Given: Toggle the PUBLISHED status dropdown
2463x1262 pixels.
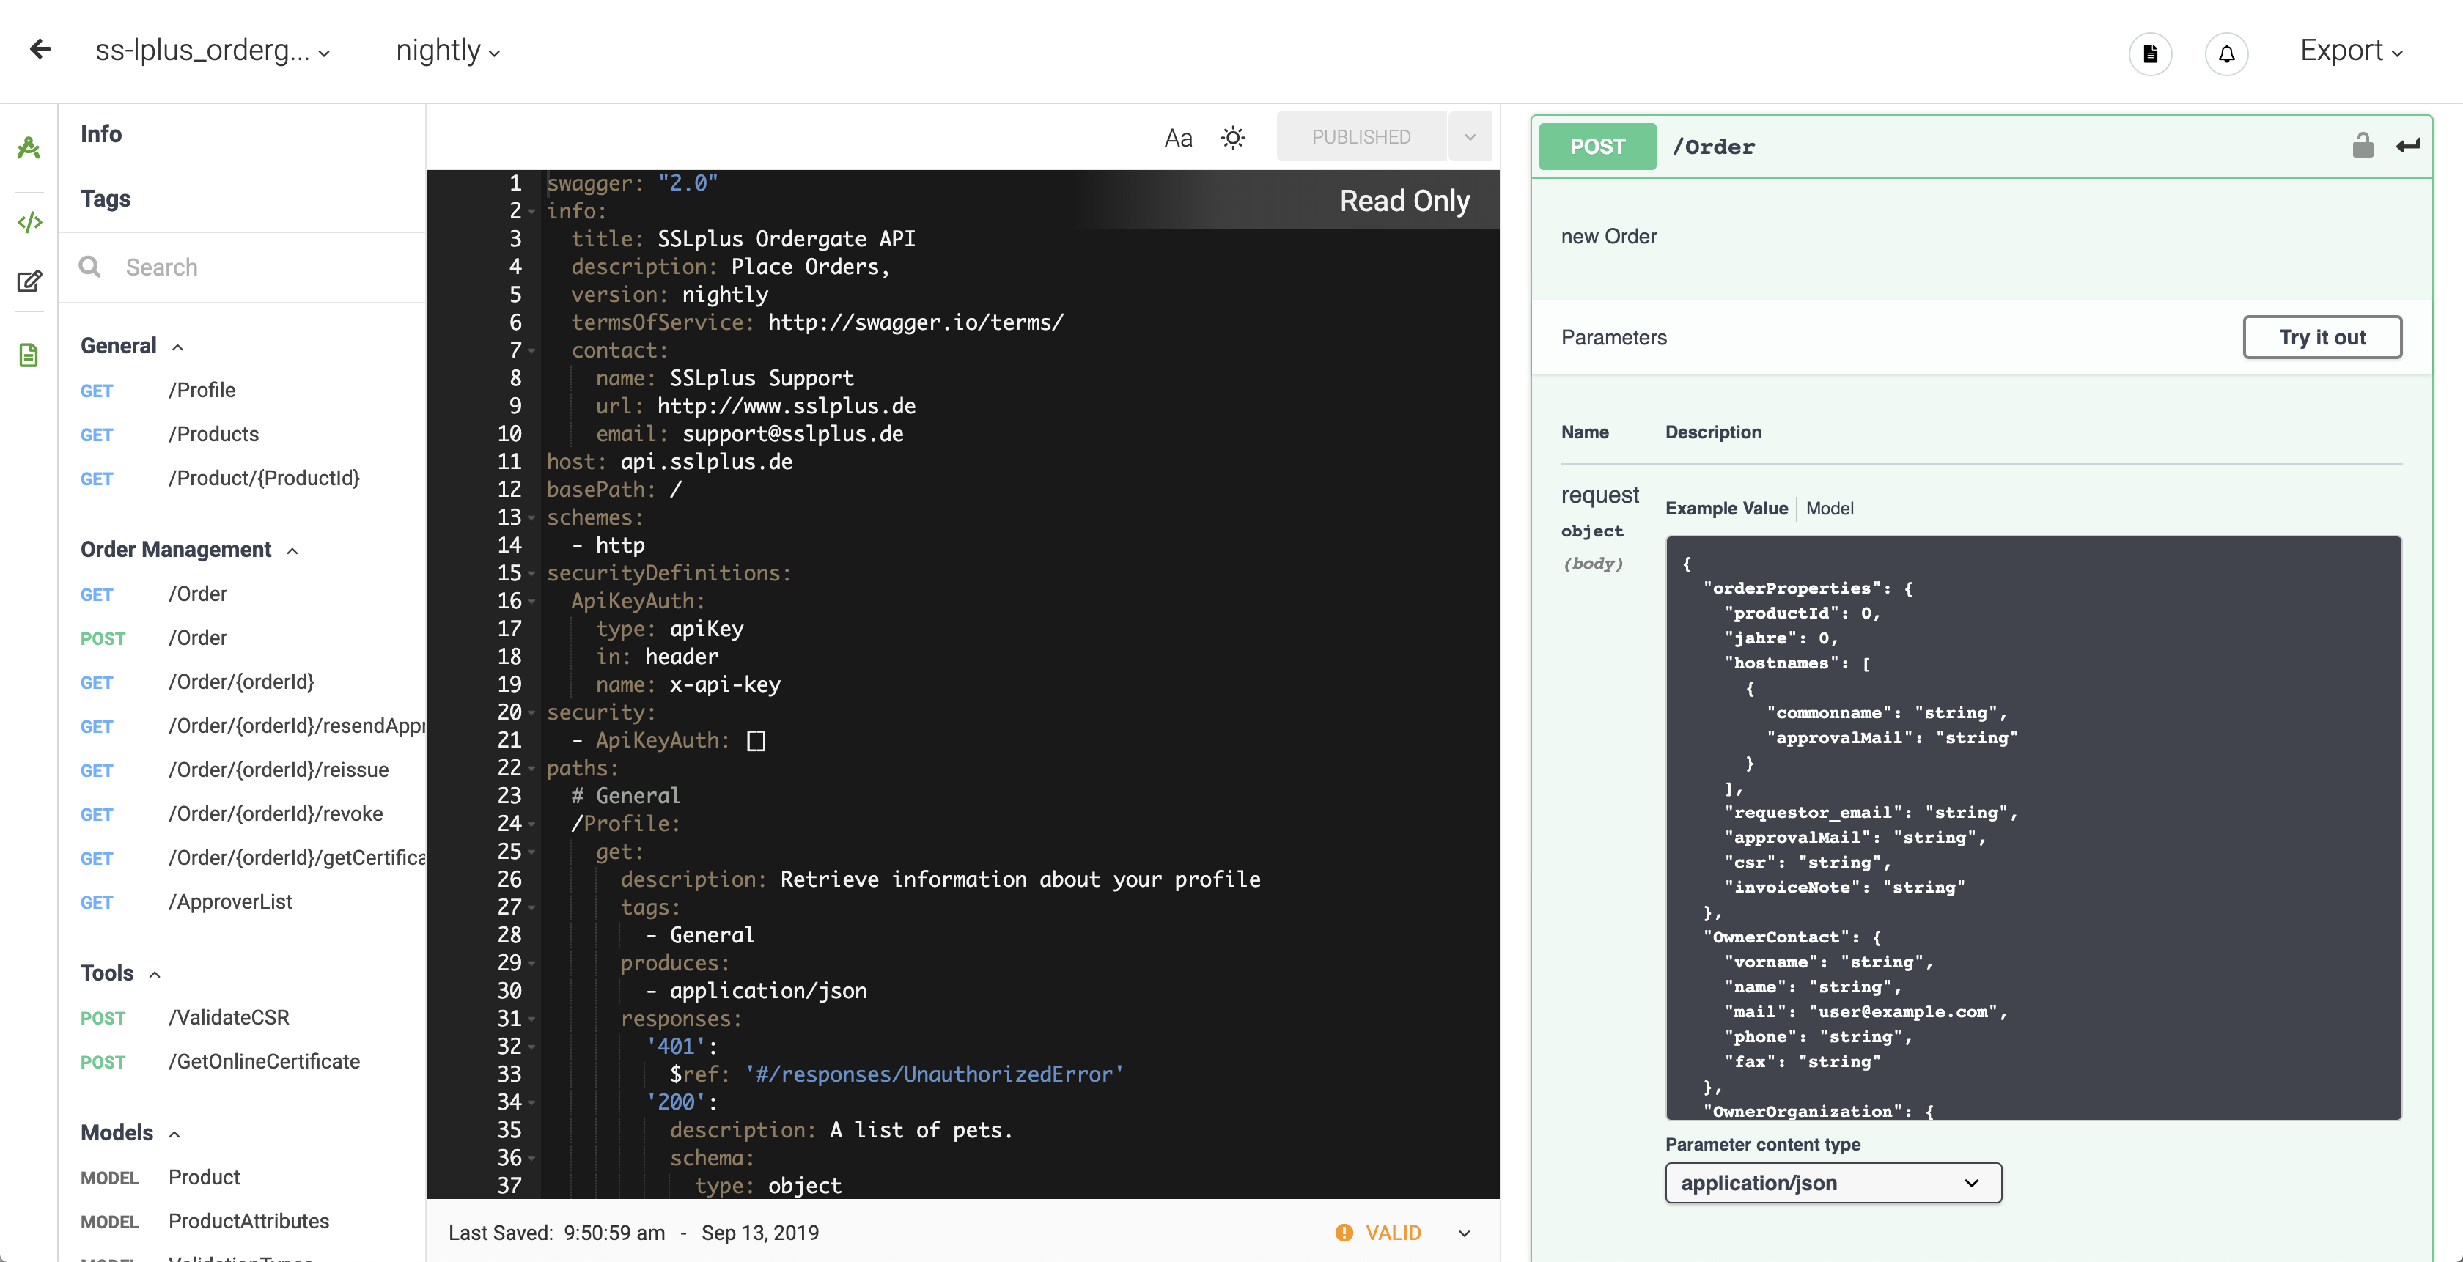Looking at the screenshot, I should [x=1468, y=135].
